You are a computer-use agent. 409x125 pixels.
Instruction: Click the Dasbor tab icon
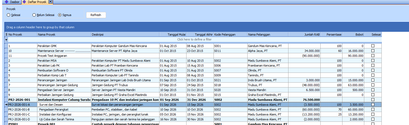pos(7,2)
